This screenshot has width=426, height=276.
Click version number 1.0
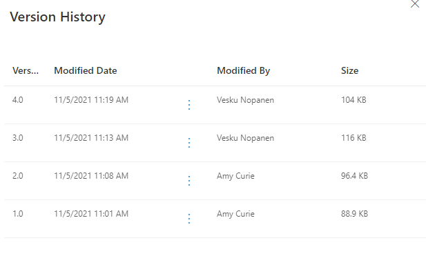(18, 214)
